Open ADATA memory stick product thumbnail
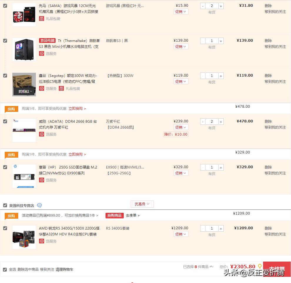The width and height of the screenshot is (291, 283). [x=24, y=130]
